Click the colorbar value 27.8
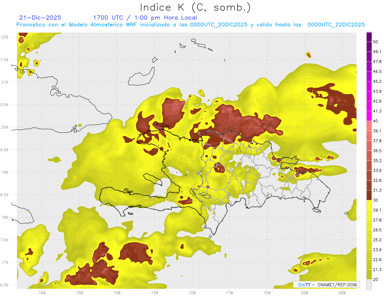This screenshot has height=297, width=384. click(377, 220)
